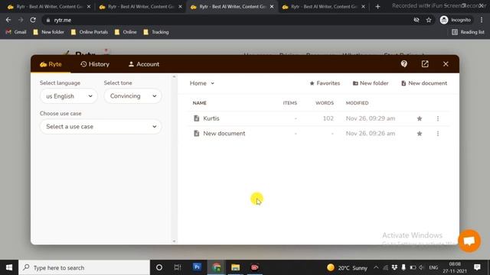Reload the rytr.me page

pyautogui.click(x=33, y=20)
